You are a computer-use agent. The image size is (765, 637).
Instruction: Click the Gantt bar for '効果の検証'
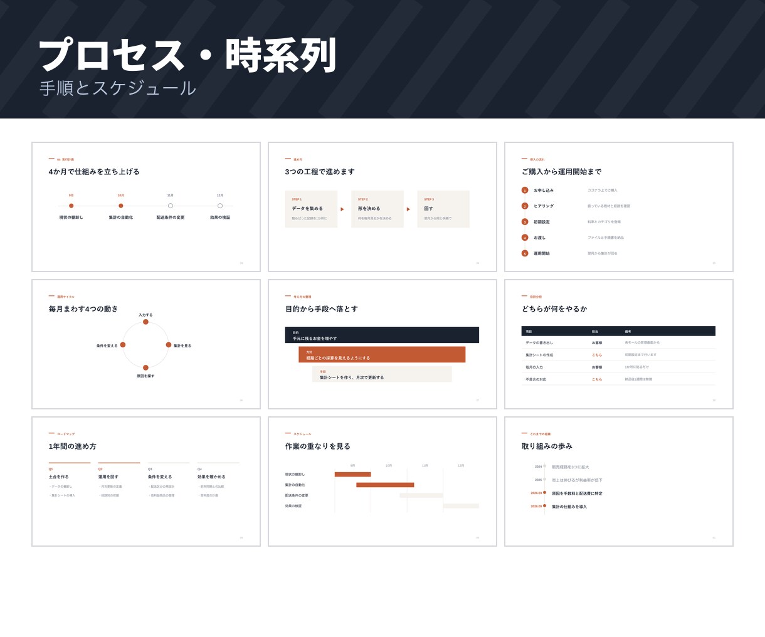(461, 506)
